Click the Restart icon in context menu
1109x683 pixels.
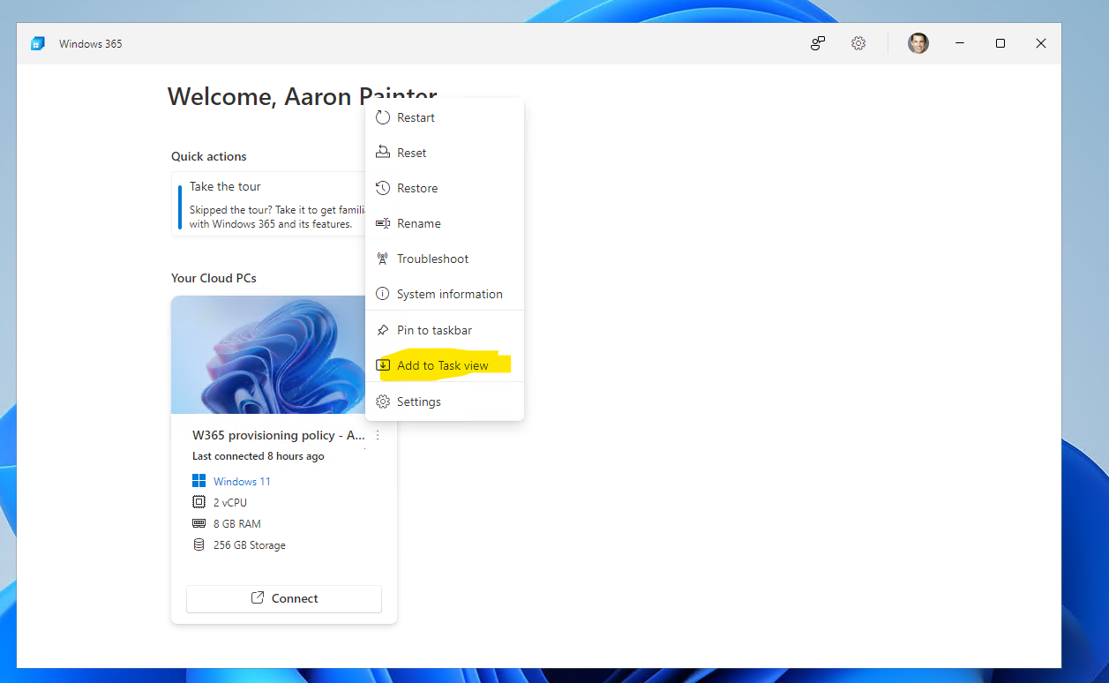(x=382, y=117)
